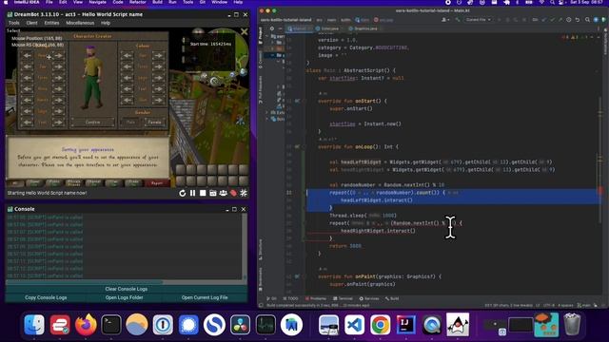Open the Problems tool window tab

point(316,298)
